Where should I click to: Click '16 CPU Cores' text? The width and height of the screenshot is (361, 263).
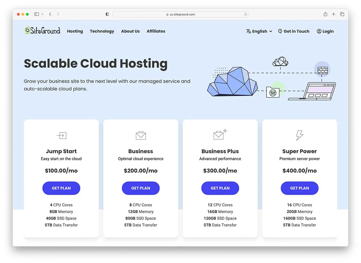click(x=300, y=205)
